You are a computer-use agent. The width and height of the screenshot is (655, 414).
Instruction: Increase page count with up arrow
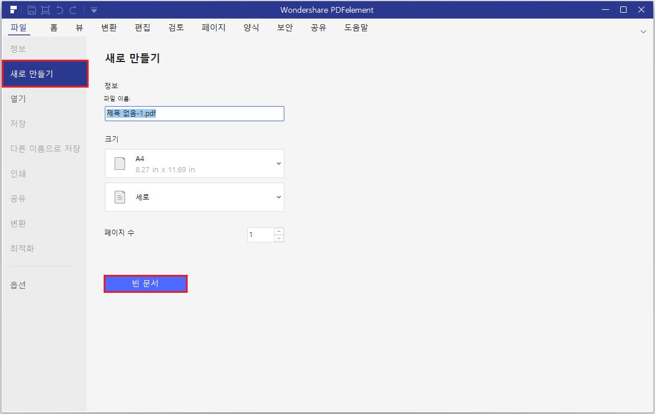tap(279, 231)
